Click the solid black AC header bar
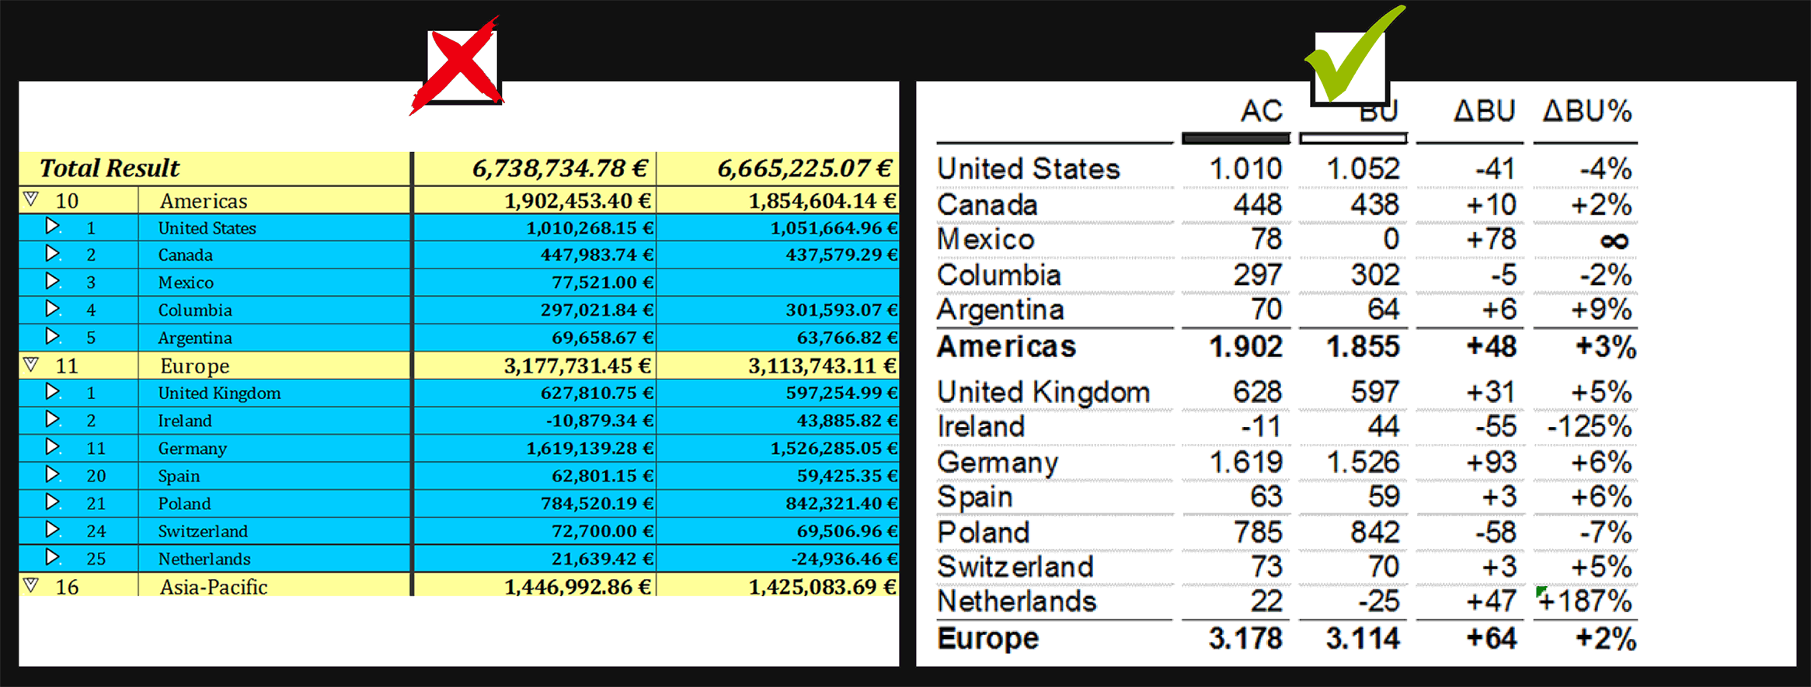The height and width of the screenshot is (687, 1811). tap(1236, 138)
